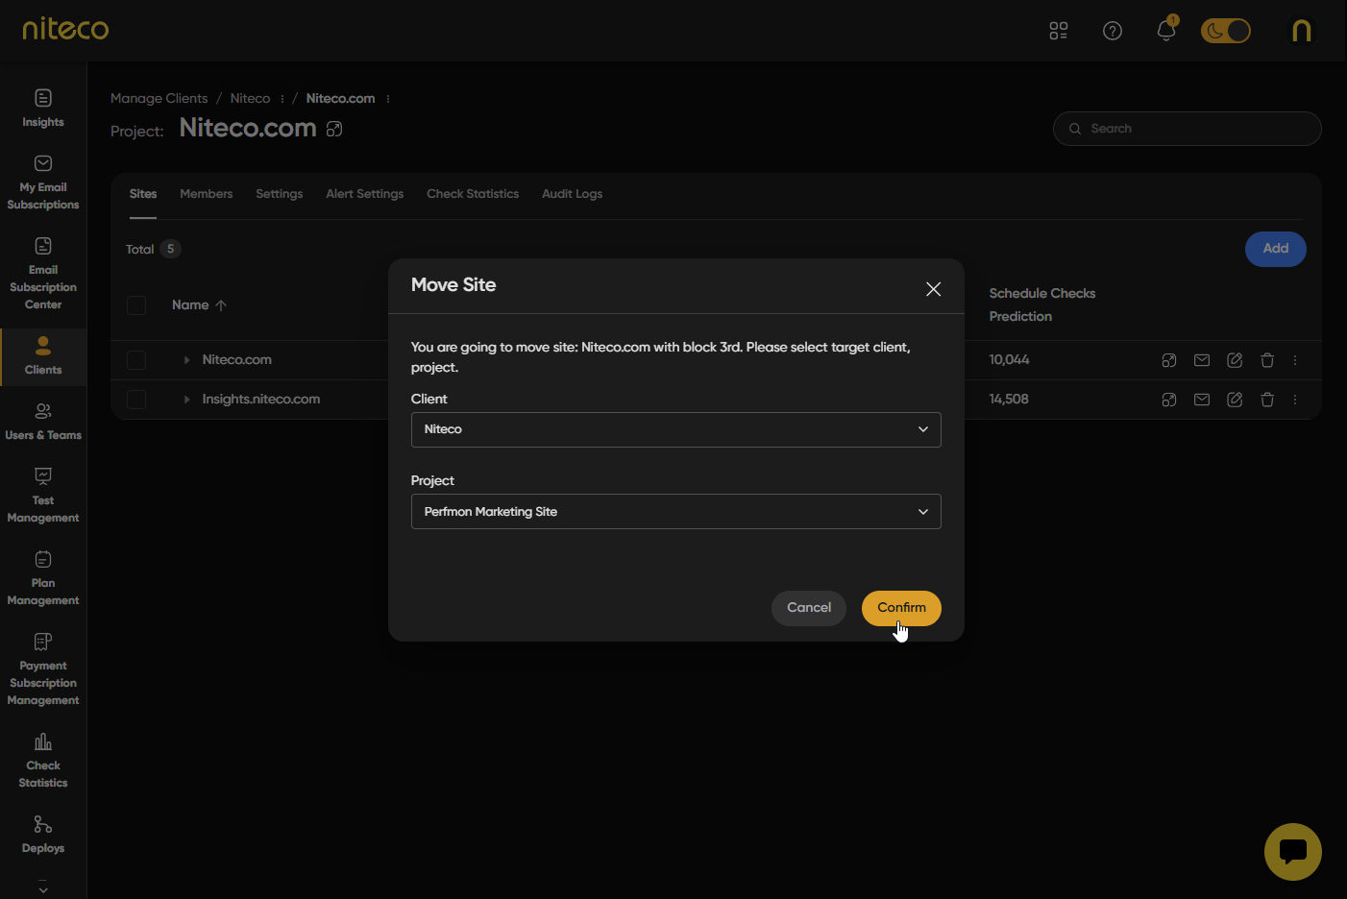This screenshot has height=899, width=1347.
Task: Toggle the select-all checkbox in table header
Action: point(136,305)
